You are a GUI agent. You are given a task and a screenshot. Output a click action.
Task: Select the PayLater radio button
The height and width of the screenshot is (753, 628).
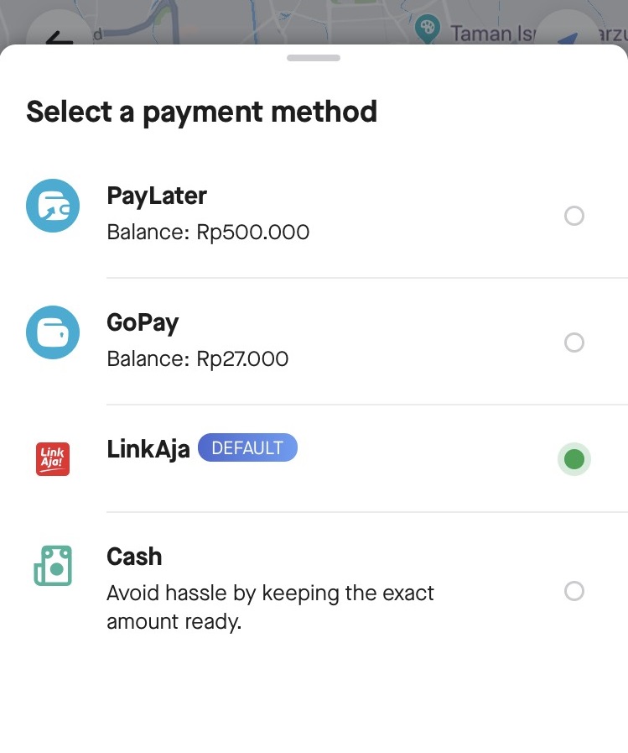(574, 216)
